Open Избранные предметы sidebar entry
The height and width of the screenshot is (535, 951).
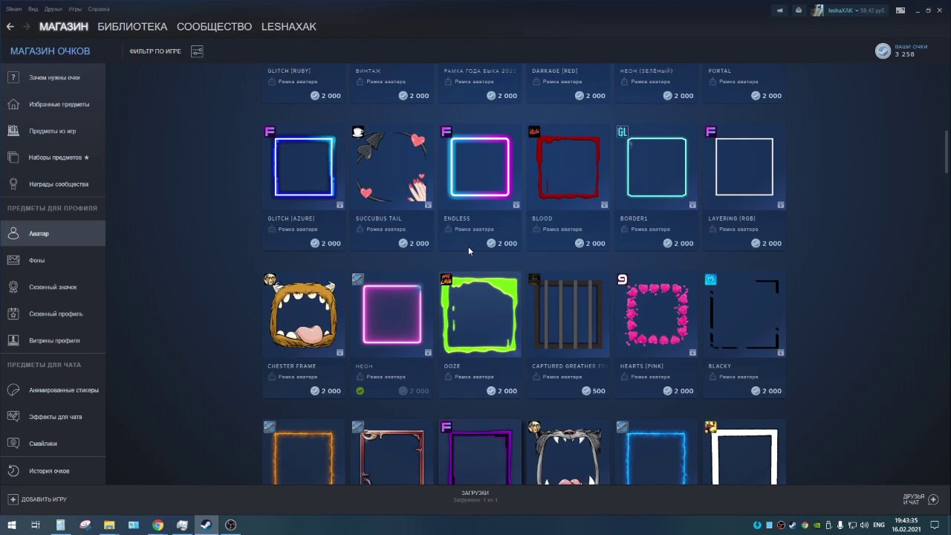click(53, 104)
